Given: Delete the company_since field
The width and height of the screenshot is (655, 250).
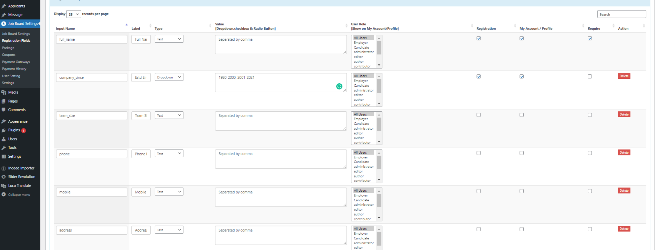Looking at the screenshot, I should tap(624, 76).
